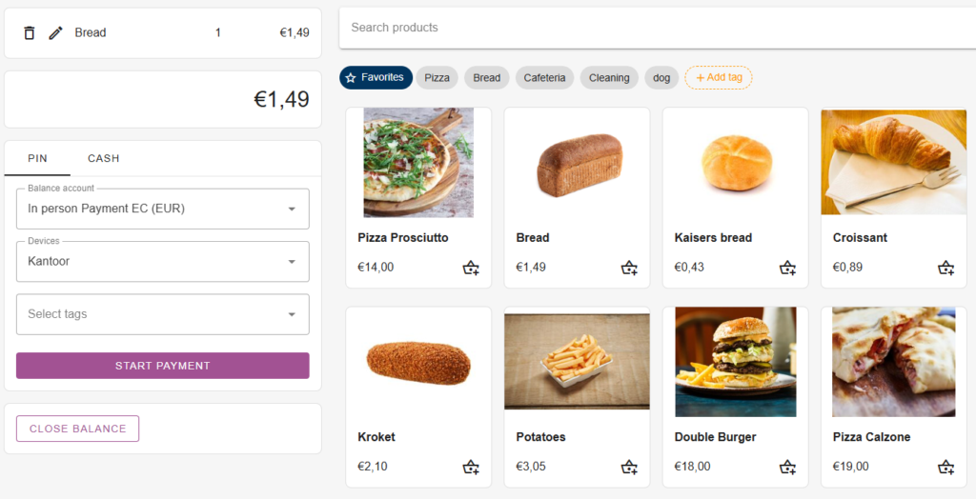The image size is (976, 499).
Task: Add Kroket to the basket
Action: point(471,467)
